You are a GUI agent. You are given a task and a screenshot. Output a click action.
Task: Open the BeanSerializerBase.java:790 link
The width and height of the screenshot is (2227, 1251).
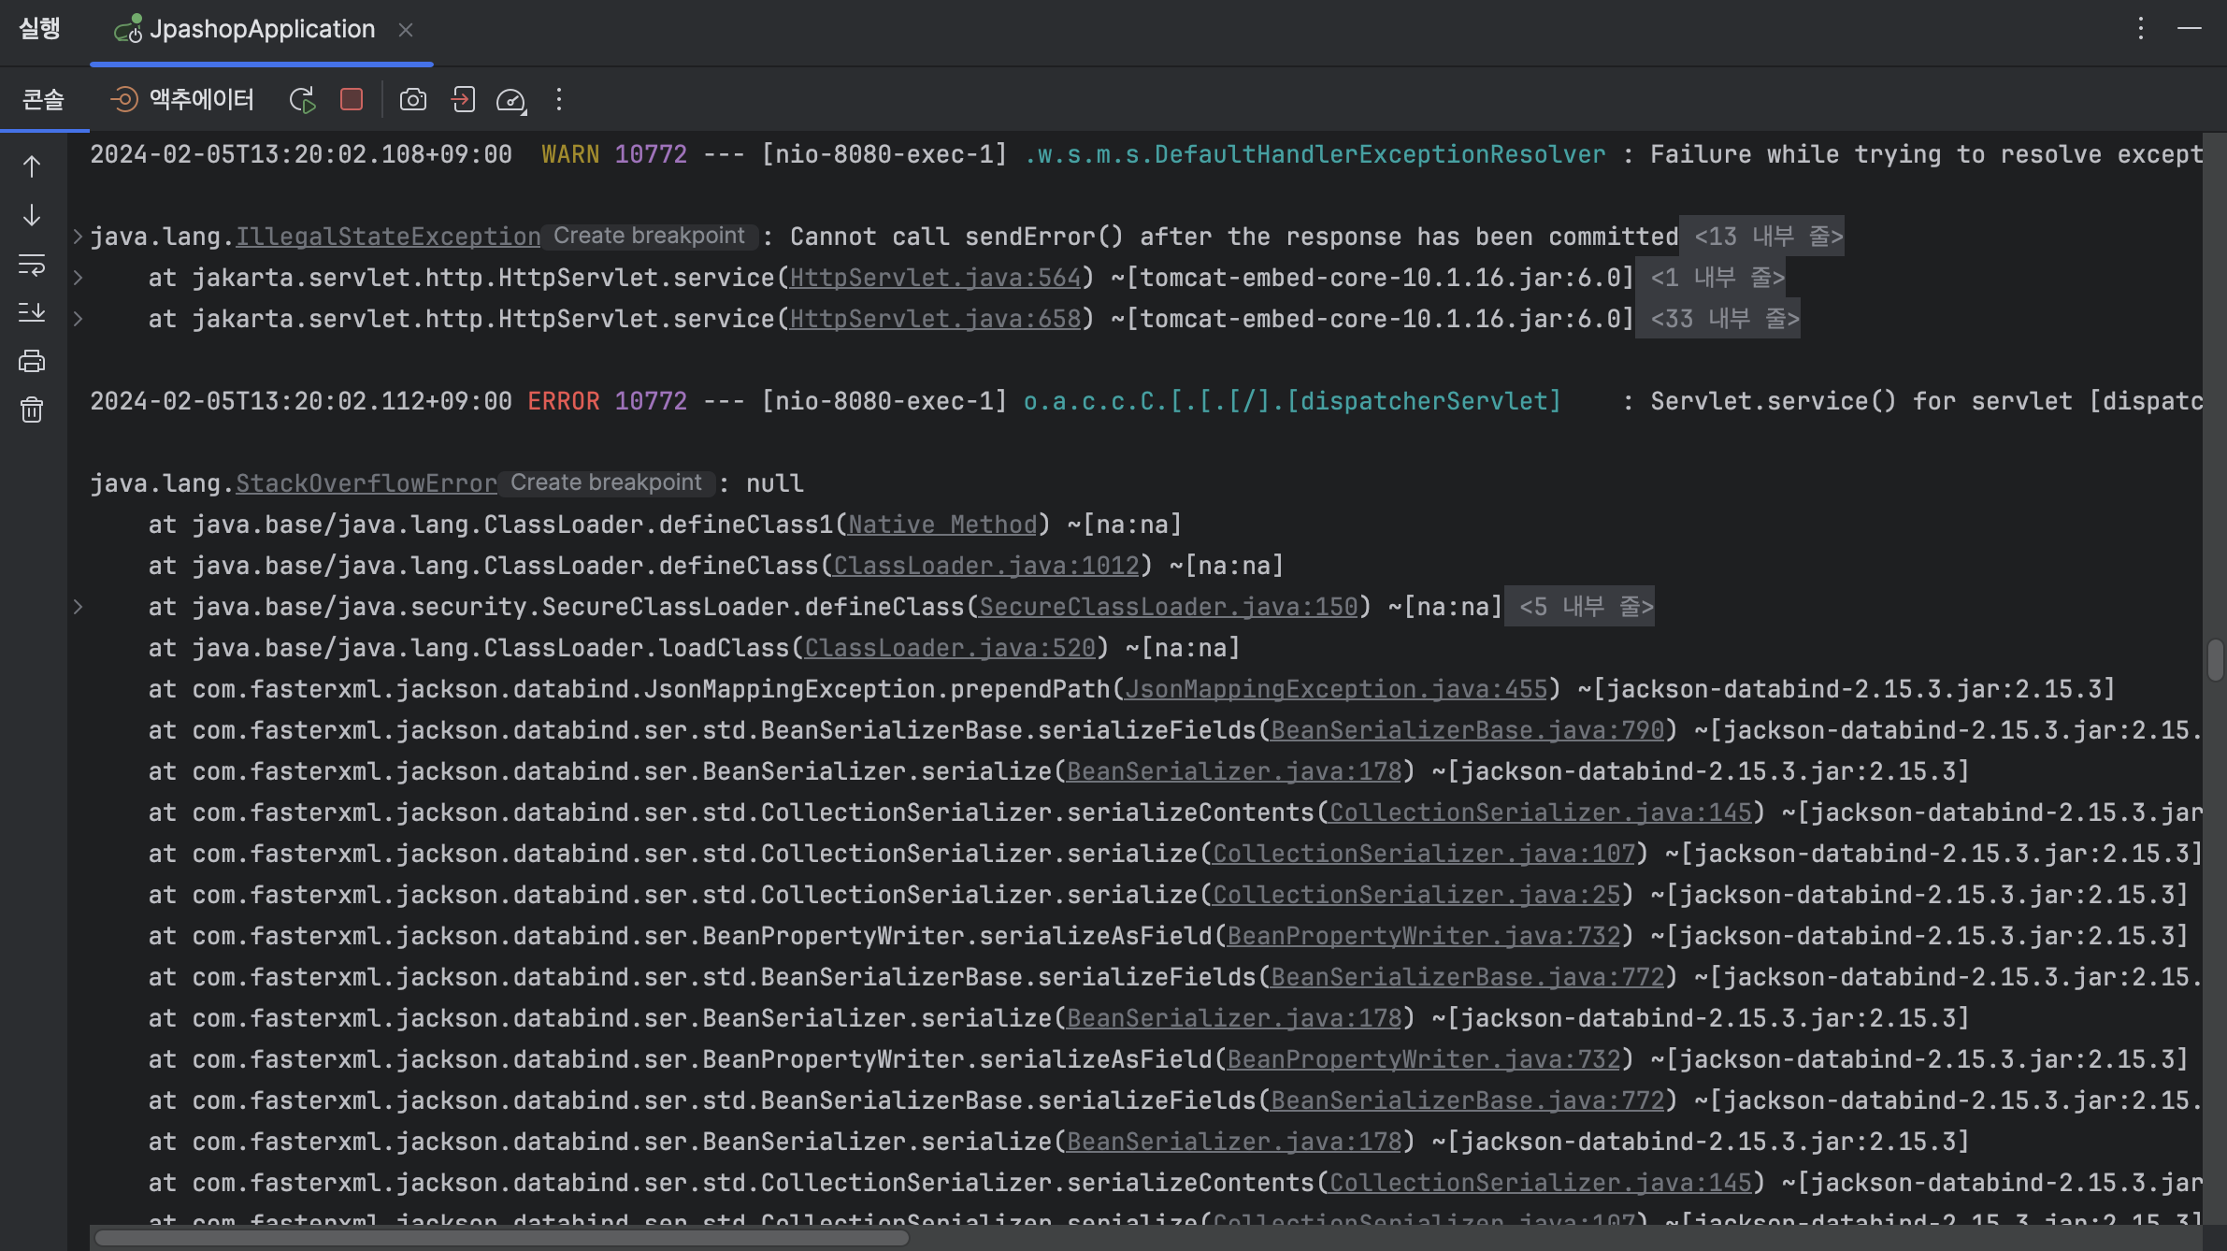(1468, 730)
